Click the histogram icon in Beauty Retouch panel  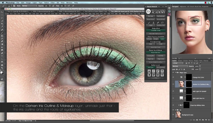(149, 71)
